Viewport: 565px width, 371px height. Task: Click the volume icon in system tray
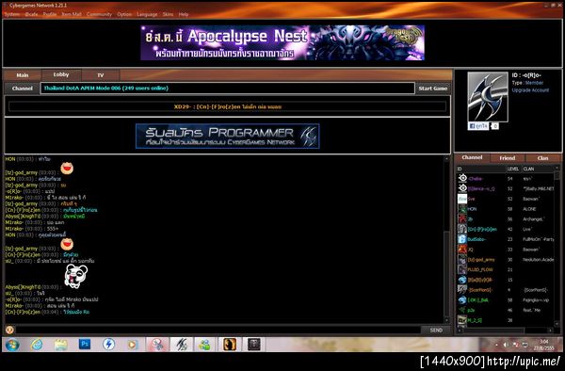click(x=505, y=345)
